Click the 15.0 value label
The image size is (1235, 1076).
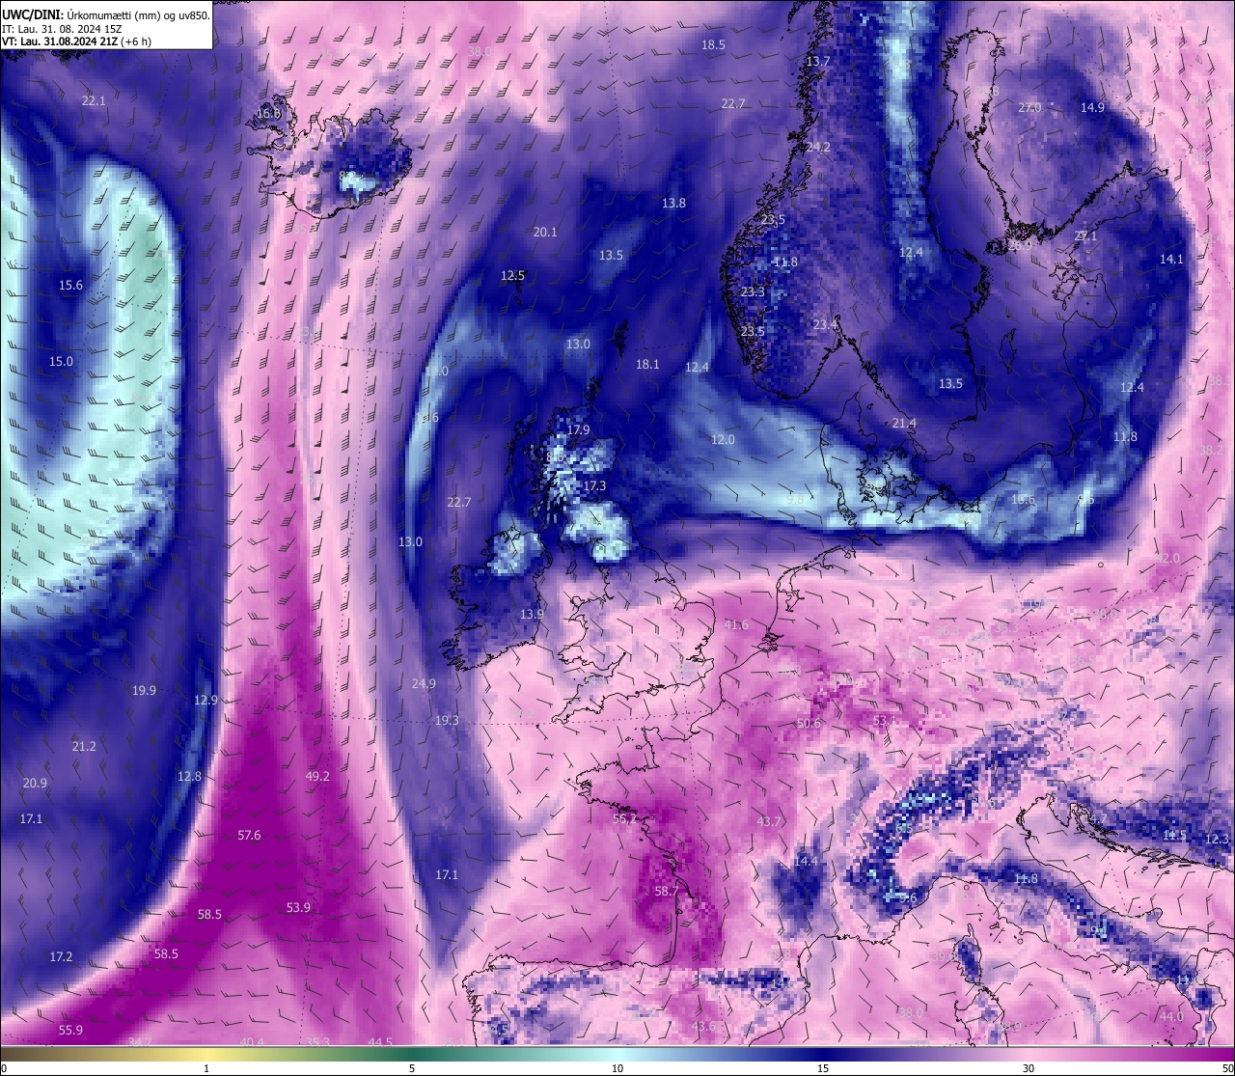pyautogui.click(x=61, y=362)
